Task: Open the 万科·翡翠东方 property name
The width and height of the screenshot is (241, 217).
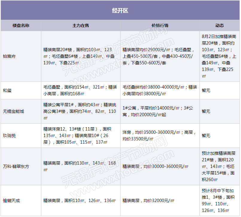Action: point(16,166)
